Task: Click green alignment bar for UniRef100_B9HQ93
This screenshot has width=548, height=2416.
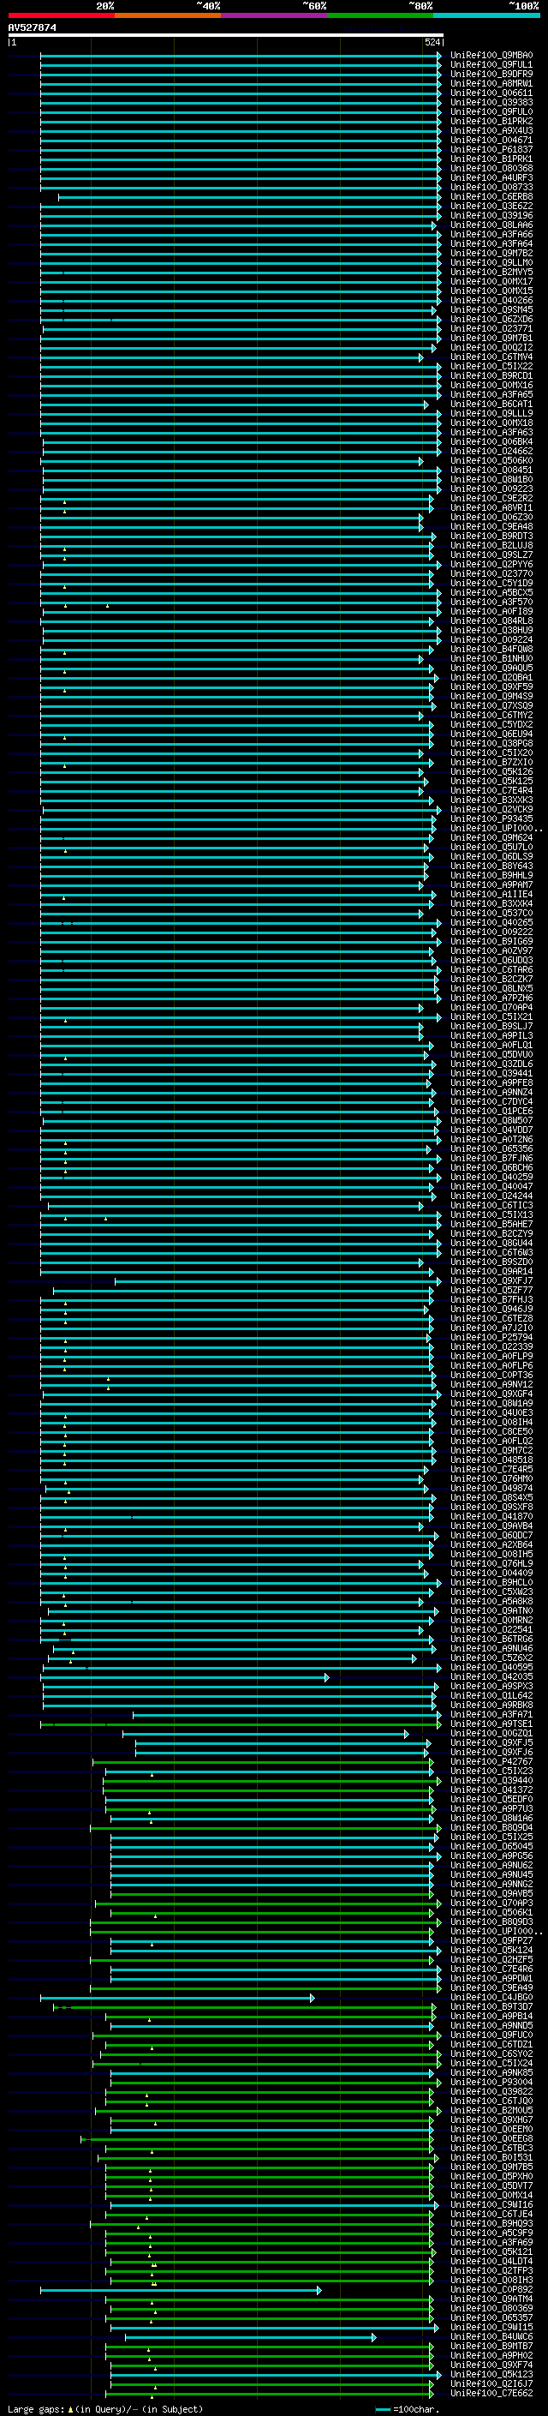Action: 262,2224
